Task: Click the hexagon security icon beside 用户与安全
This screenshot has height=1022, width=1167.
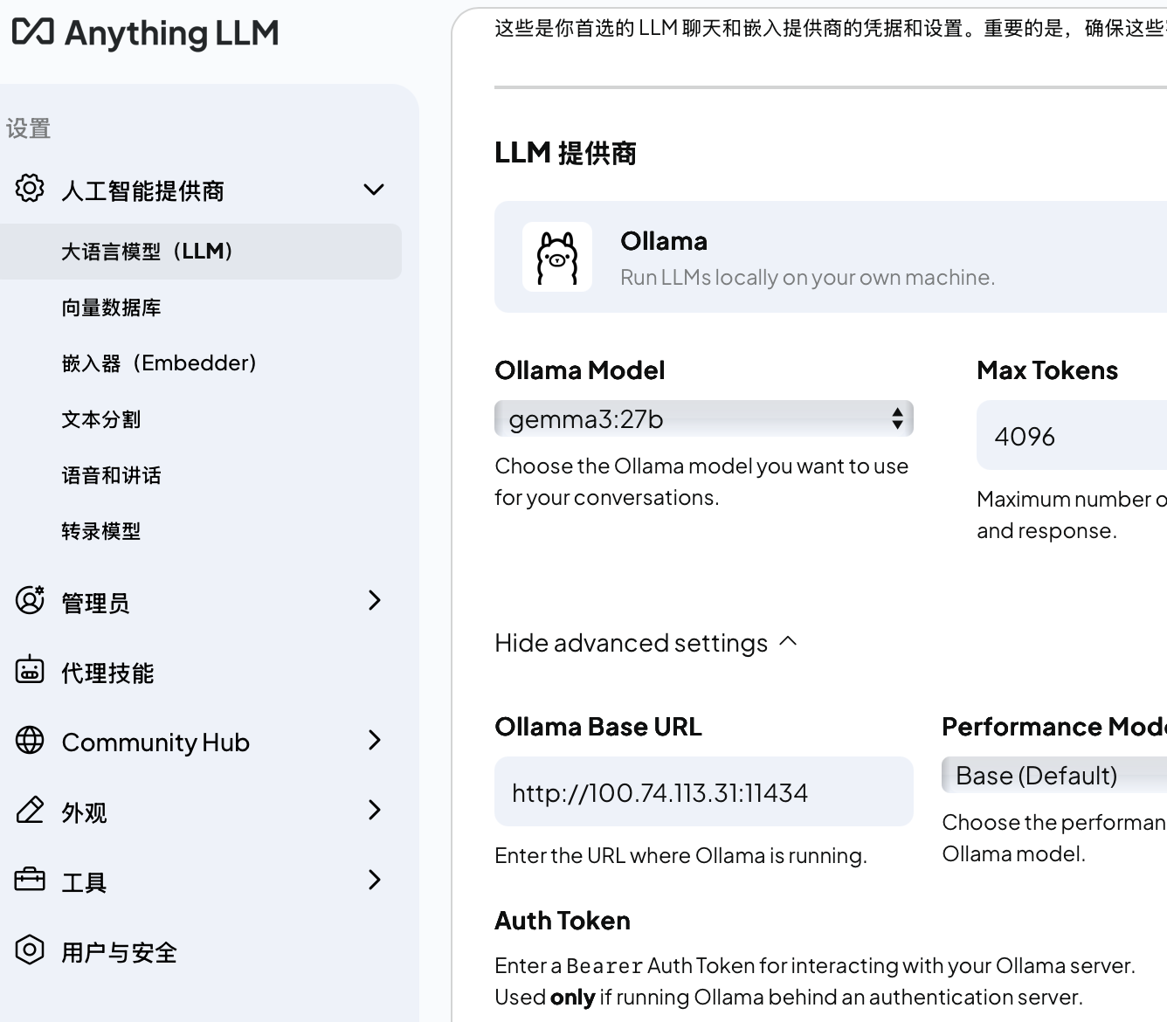Action: [x=30, y=949]
